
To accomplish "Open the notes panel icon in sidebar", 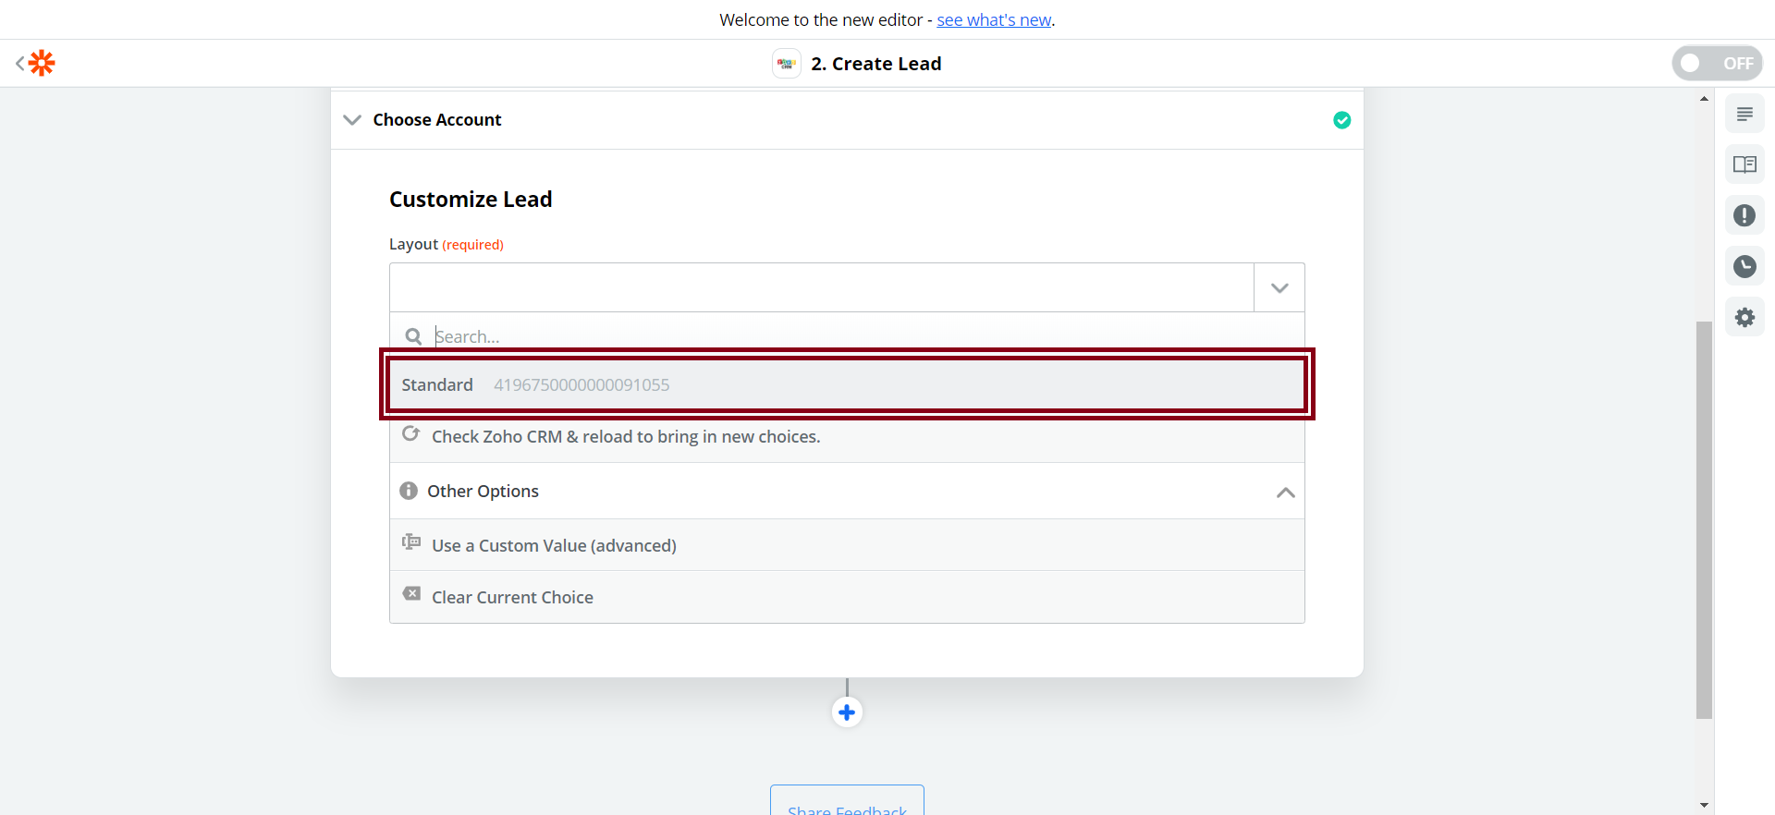I will click(1744, 115).
